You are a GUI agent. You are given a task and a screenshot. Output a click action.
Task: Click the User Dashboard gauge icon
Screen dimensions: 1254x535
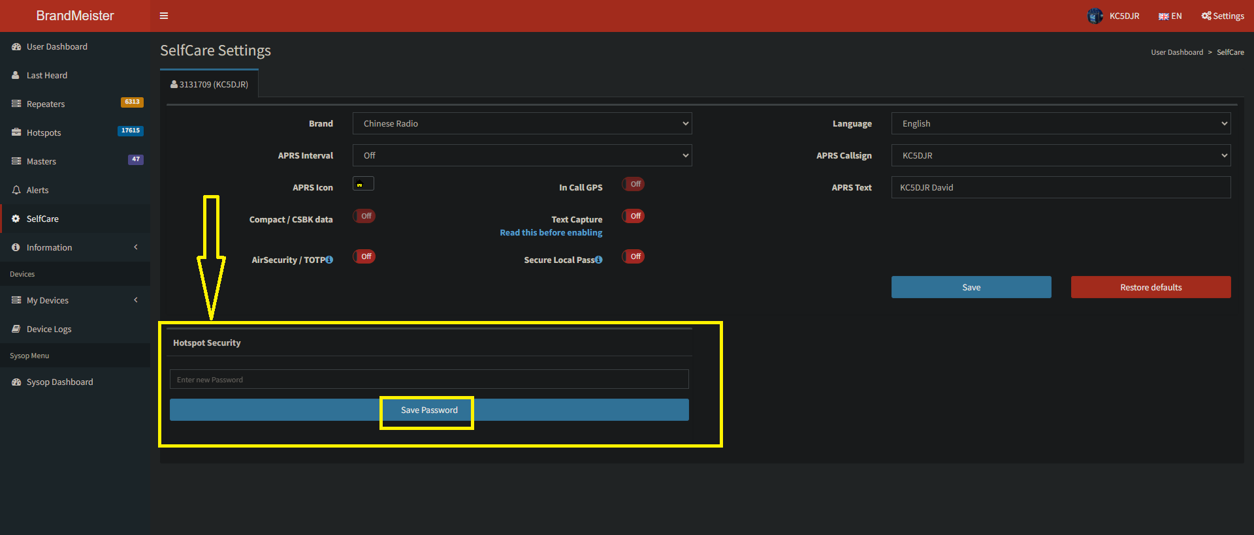[x=16, y=47]
